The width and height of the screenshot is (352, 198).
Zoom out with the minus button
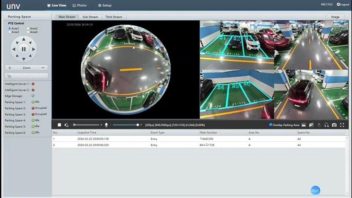pos(43,68)
